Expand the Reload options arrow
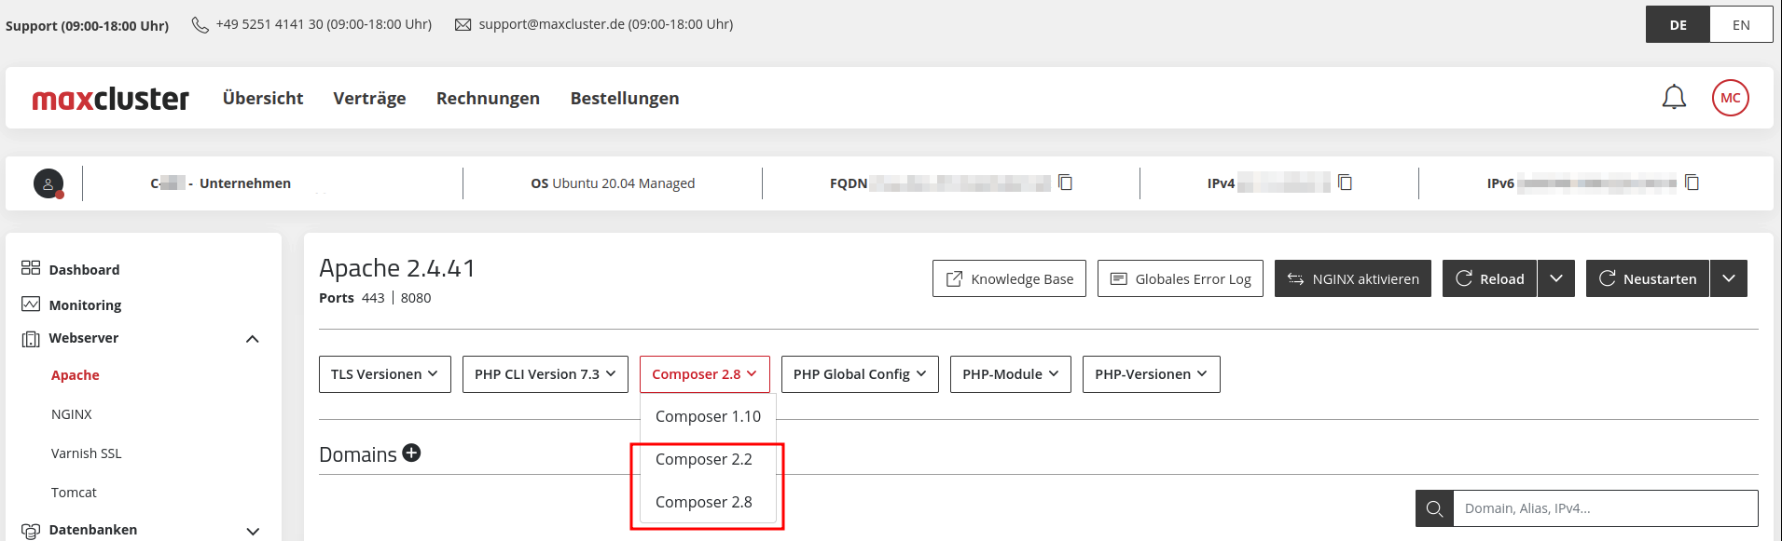The width and height of the screenshot is (1782, 541). [x=1556, y=278]
